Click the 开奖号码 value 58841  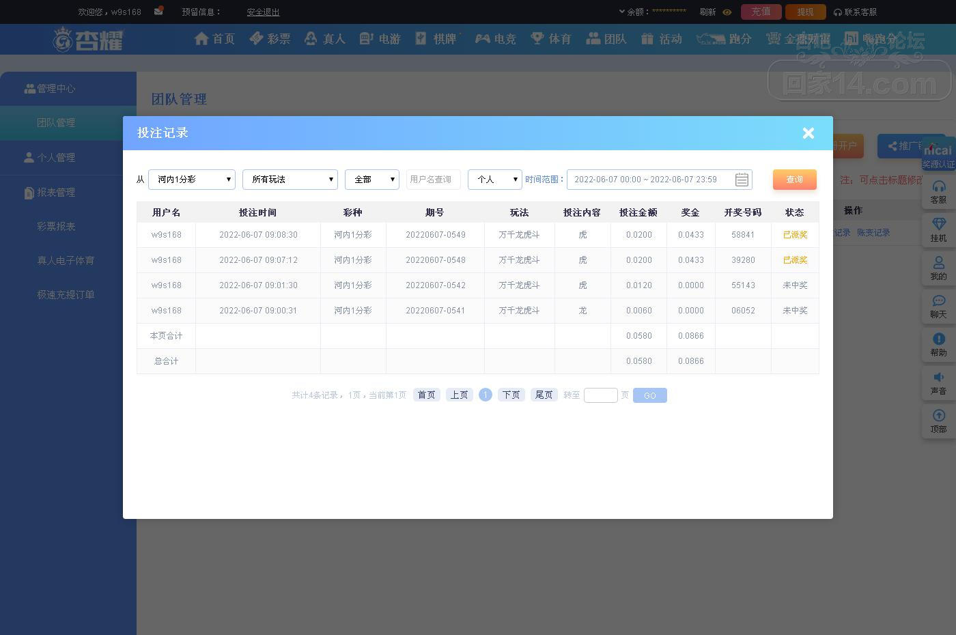pos(743,235)
